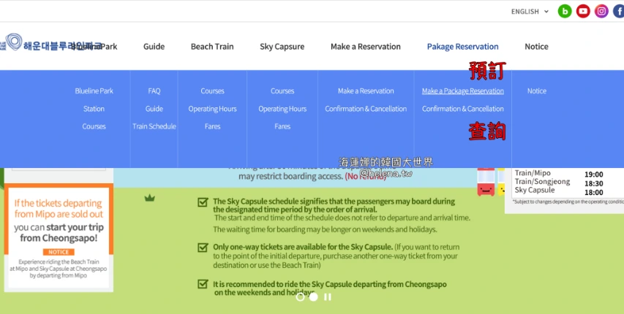Open the Notice top menu
This screenshot has width=624, height=314.
coord(536,47)
